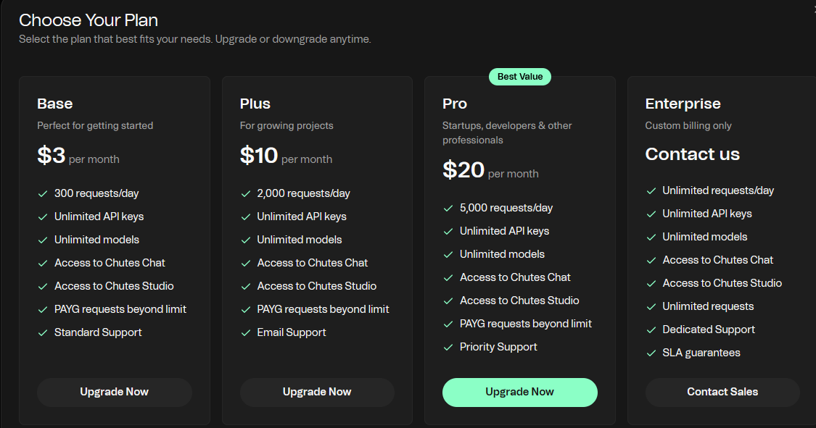Click Contact Sales on Enterprise plan

pyautogui.click(x=722, y=392)
